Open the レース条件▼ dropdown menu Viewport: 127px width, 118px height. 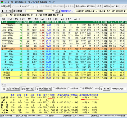click(x=101, y=11)
